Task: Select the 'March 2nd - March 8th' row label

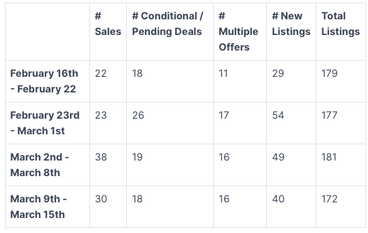Action: (39, 165)
